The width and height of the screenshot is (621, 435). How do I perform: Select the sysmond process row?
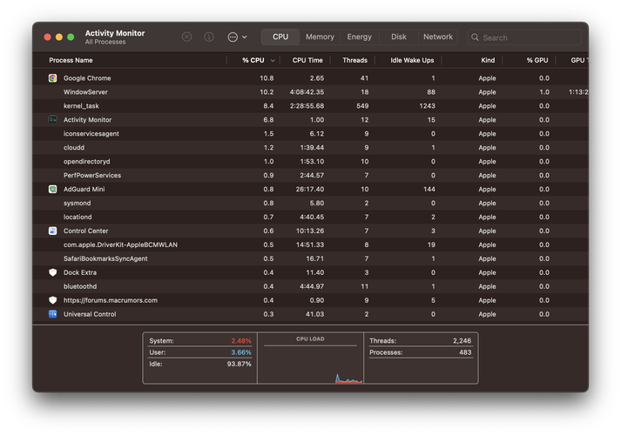(x=310, y=203)
